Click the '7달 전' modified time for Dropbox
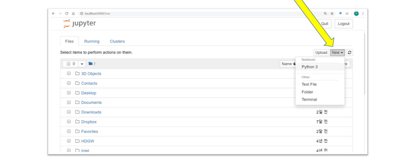Screen dimensions: 407x161 [x=322, y=122]
